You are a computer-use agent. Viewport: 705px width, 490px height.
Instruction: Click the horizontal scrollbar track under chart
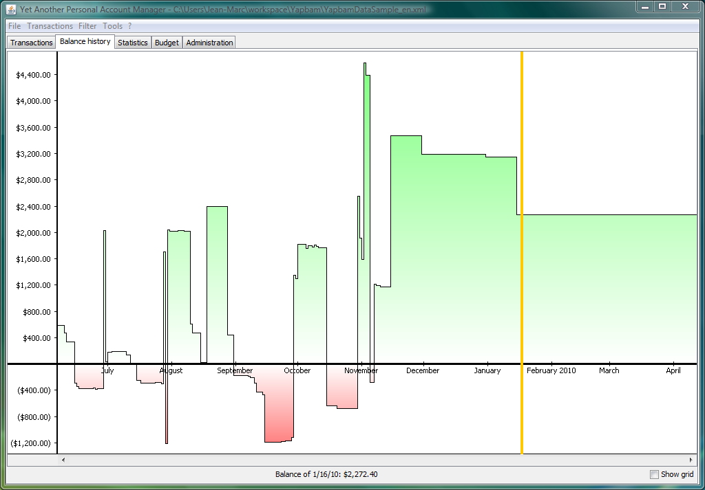(x=377, y=460)
